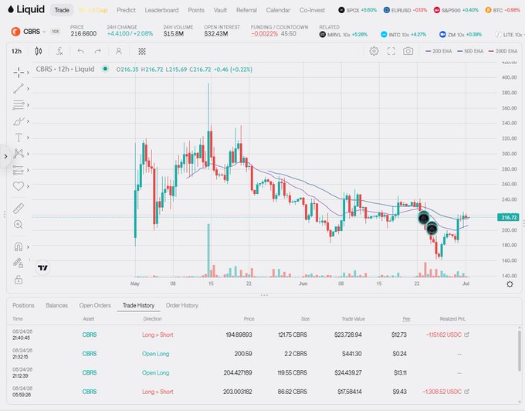Click the current price label 216.72
The image size is (525, 411).
click(x=509, y=217)
